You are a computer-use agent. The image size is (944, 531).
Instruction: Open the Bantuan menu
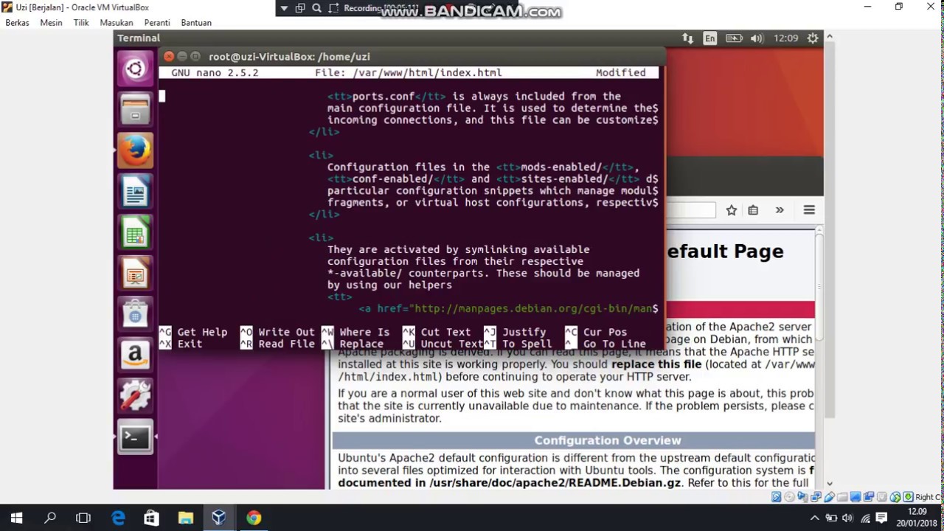tap(196, 23)
